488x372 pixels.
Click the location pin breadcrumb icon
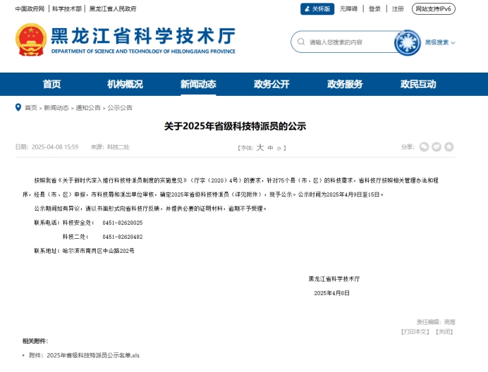tap(18, 108)
